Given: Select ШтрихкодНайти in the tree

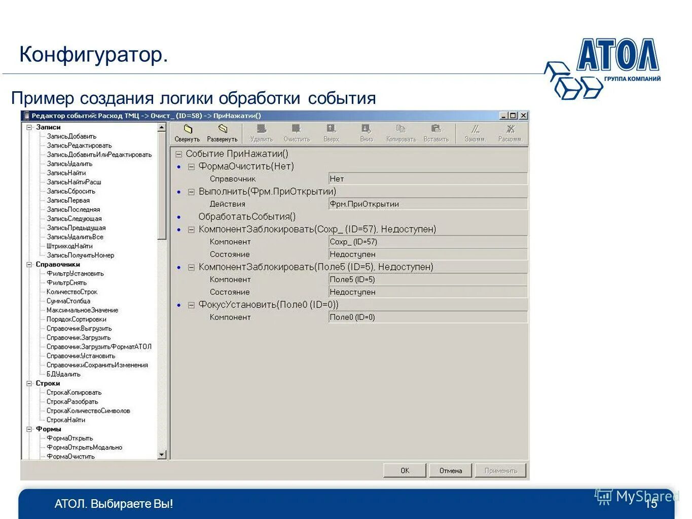Looking at the screenshot, I should (x=69, y=246).
